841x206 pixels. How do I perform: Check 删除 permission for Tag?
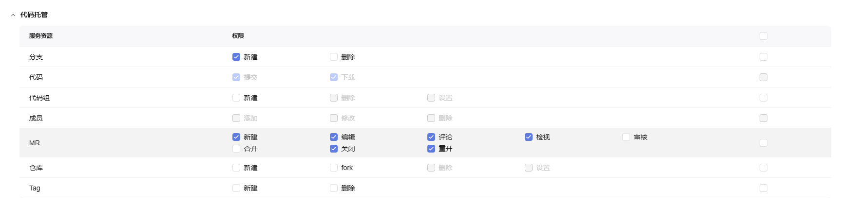[x=334, y=188]
